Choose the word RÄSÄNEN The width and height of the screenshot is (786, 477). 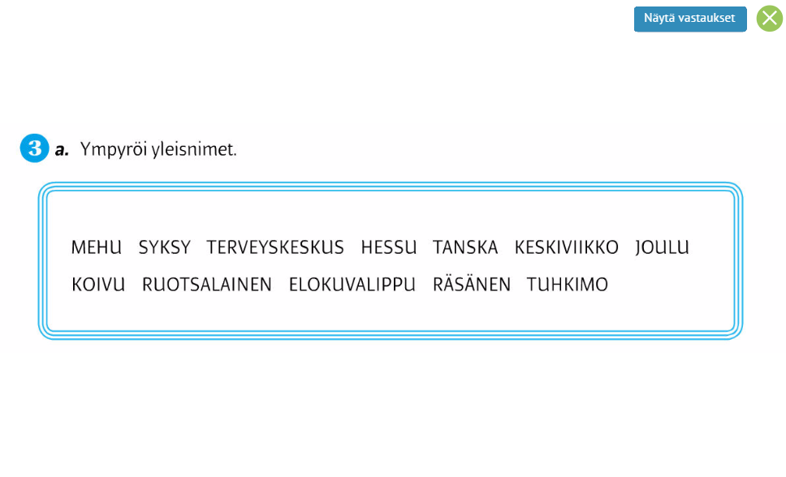coord(472,284)
